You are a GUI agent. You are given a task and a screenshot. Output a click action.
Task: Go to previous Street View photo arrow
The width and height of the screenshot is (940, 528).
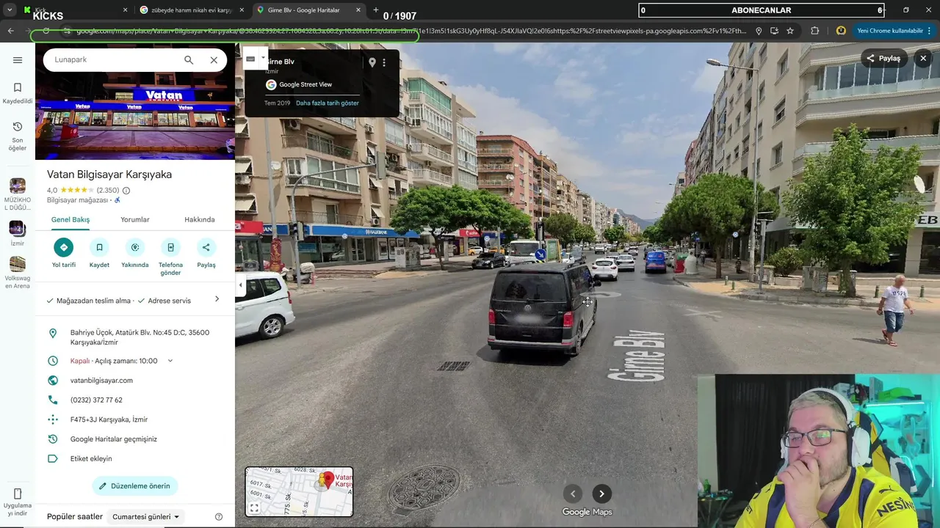pos(573,494)
